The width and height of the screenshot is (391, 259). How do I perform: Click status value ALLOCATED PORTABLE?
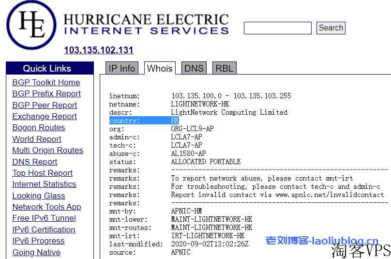click(206, 162)
